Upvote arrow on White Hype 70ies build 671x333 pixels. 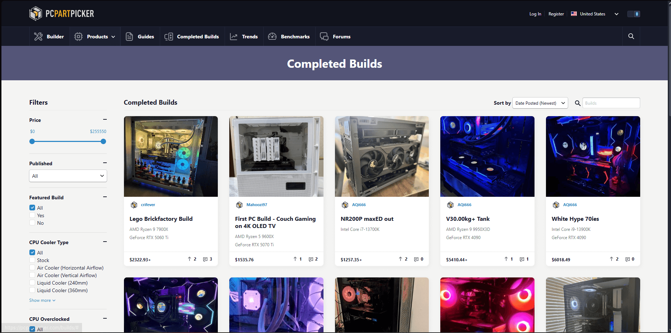coord(611,259)
